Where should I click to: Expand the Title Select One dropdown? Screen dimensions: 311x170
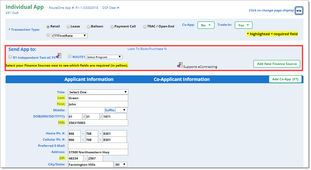98,92
